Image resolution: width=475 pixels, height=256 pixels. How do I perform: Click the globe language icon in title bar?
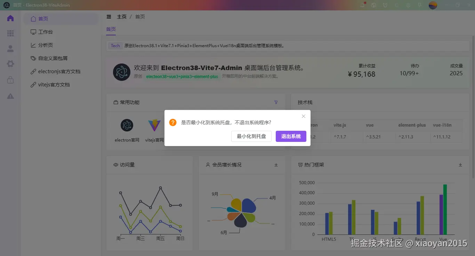374,5
